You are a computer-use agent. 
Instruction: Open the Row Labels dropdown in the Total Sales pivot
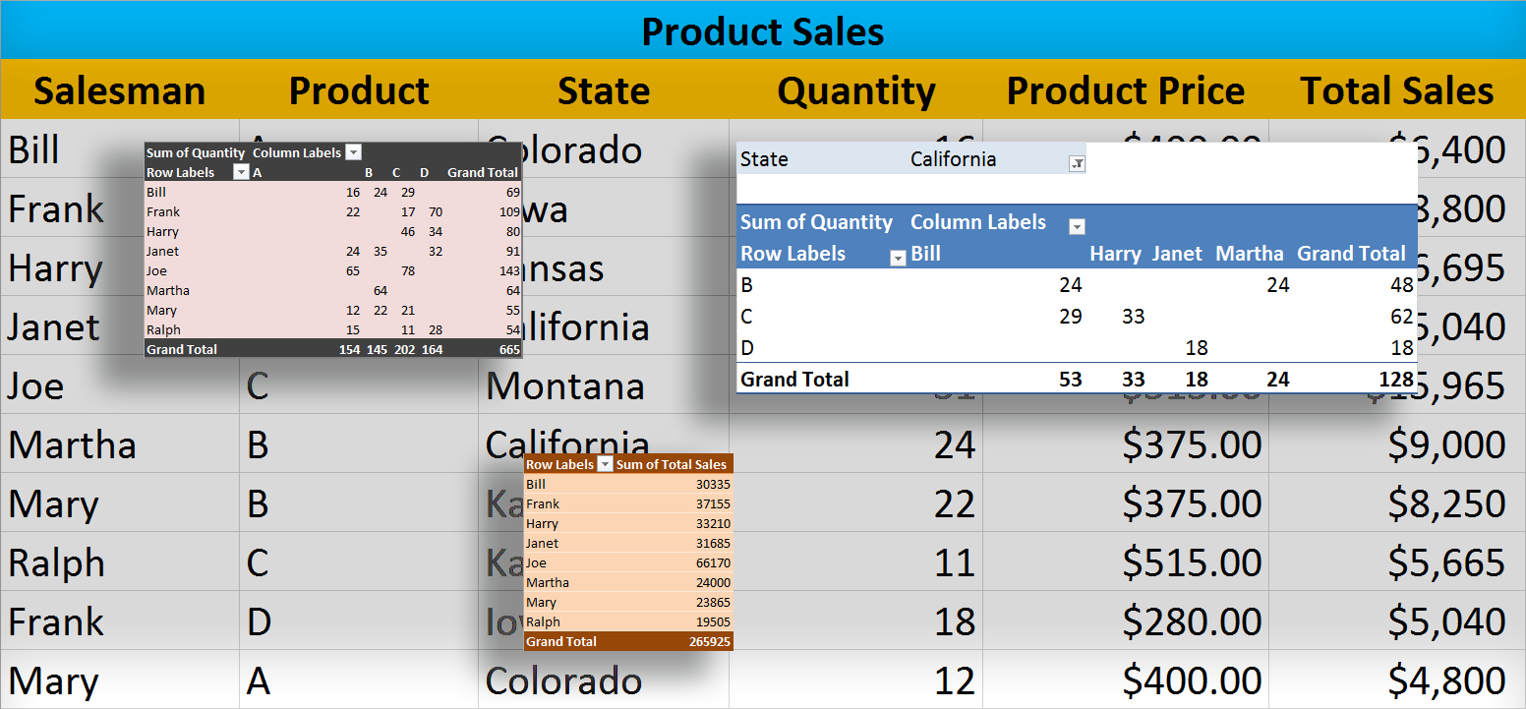606,463
